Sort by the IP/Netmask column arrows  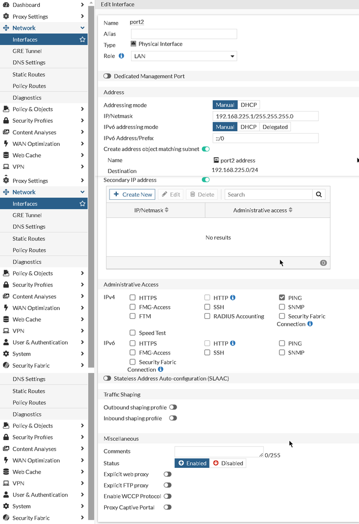click(167, 210)
